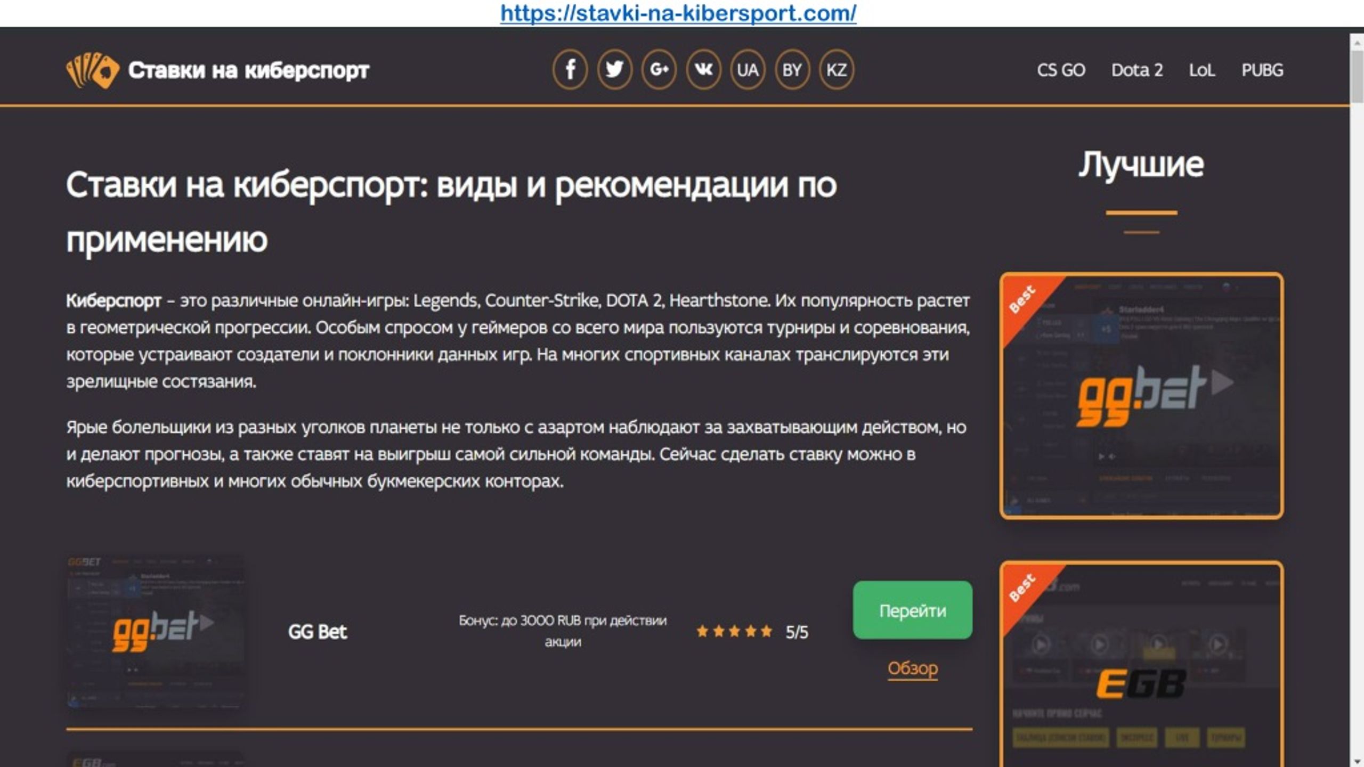Image resolution: width=1364 pixels, height=767 pixels.
Task: Click the playing cards site logo
Action: (93, 70)
